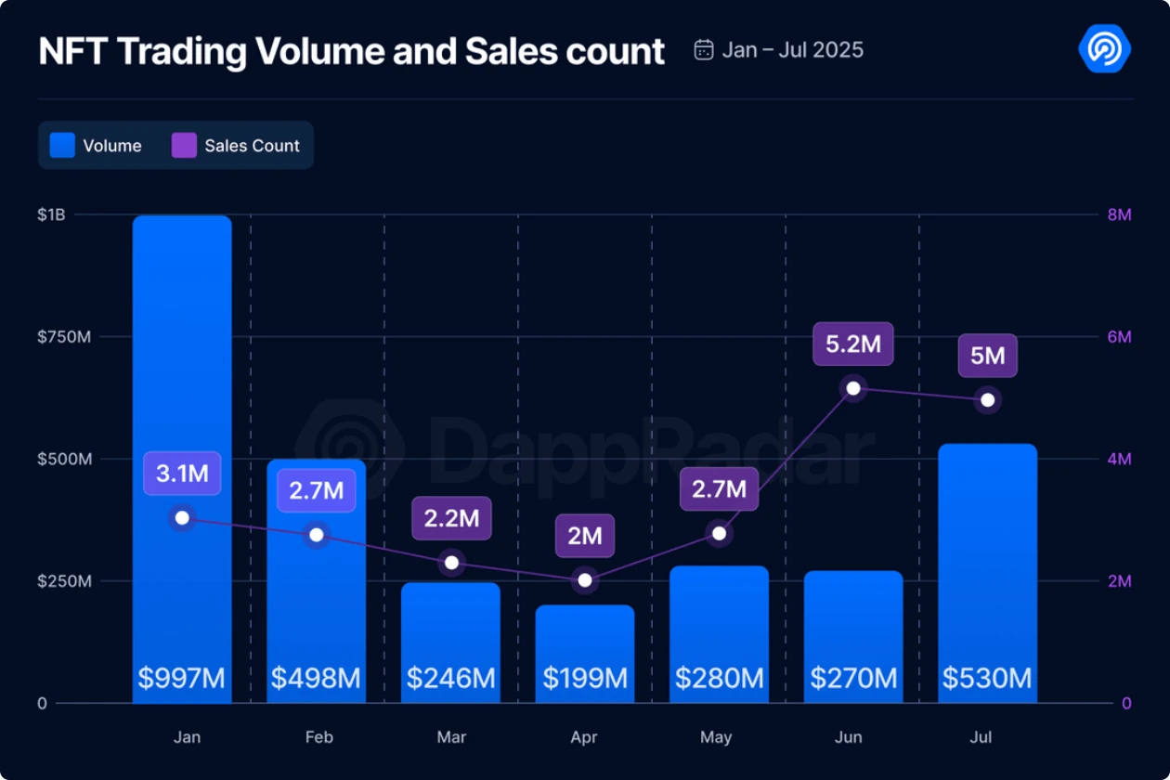This screenshot has height=780, width=1170.
Task: Click the Mar axis label
Action: [451, 737]
